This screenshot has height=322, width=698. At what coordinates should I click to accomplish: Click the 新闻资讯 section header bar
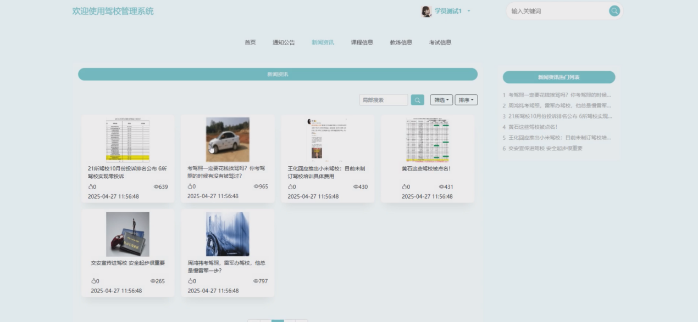point(278,74)
